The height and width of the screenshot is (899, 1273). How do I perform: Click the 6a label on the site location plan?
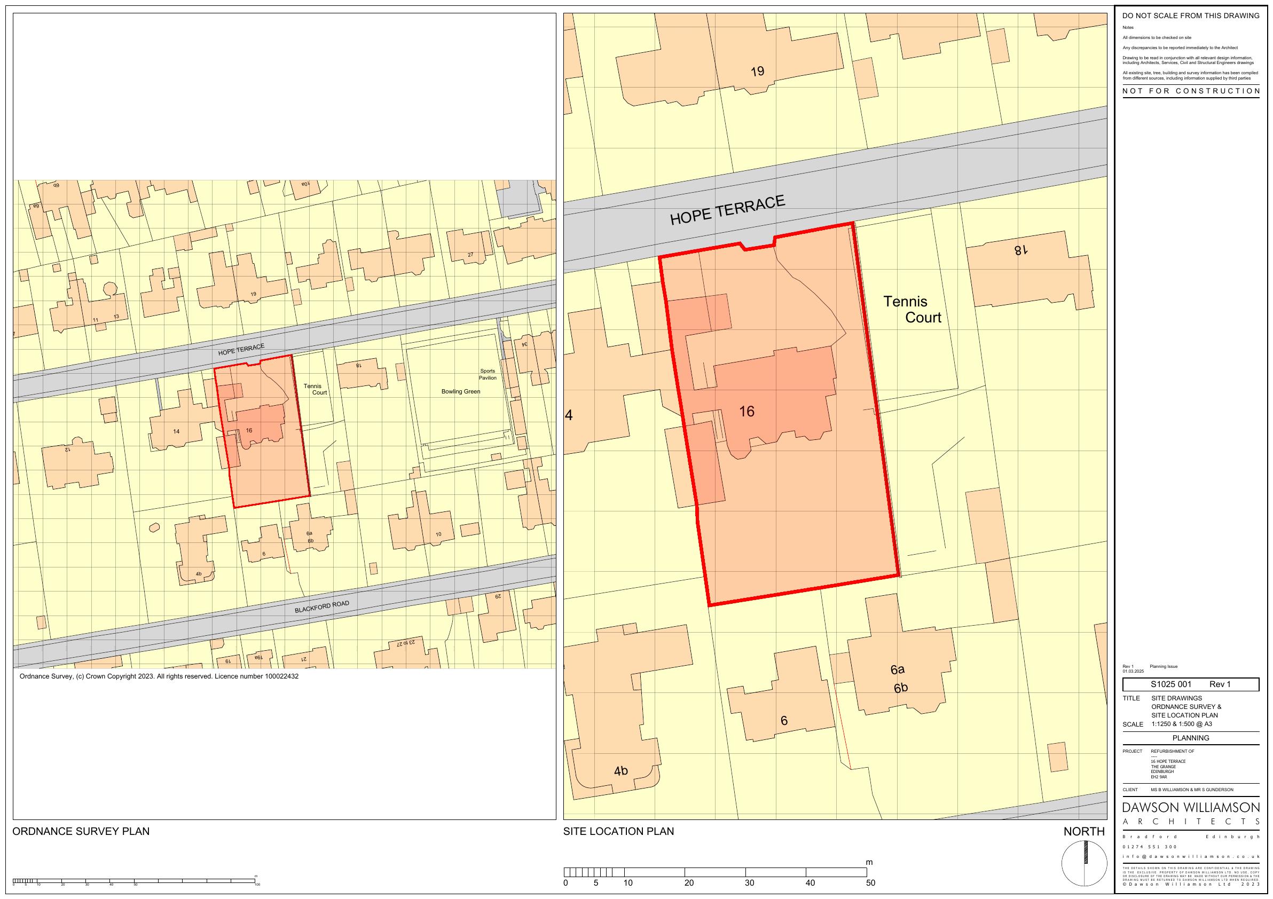coord(897,669)
